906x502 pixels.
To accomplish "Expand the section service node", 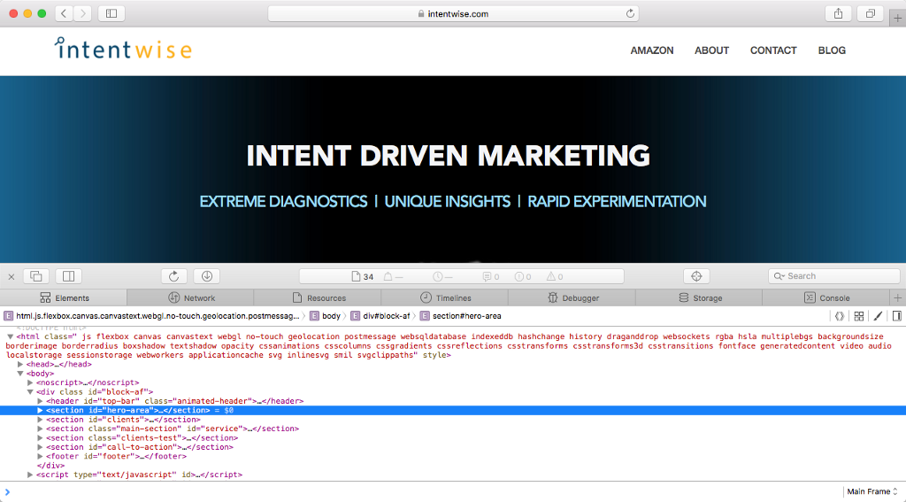I will [40, 429].
